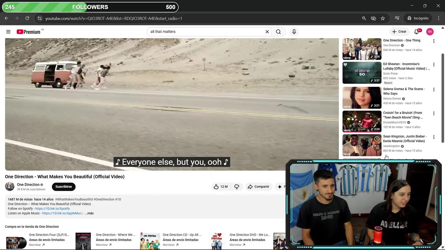This screenshot has width=445, height=250.
Task: Clear the search box with X
Action: coord(267,32)
